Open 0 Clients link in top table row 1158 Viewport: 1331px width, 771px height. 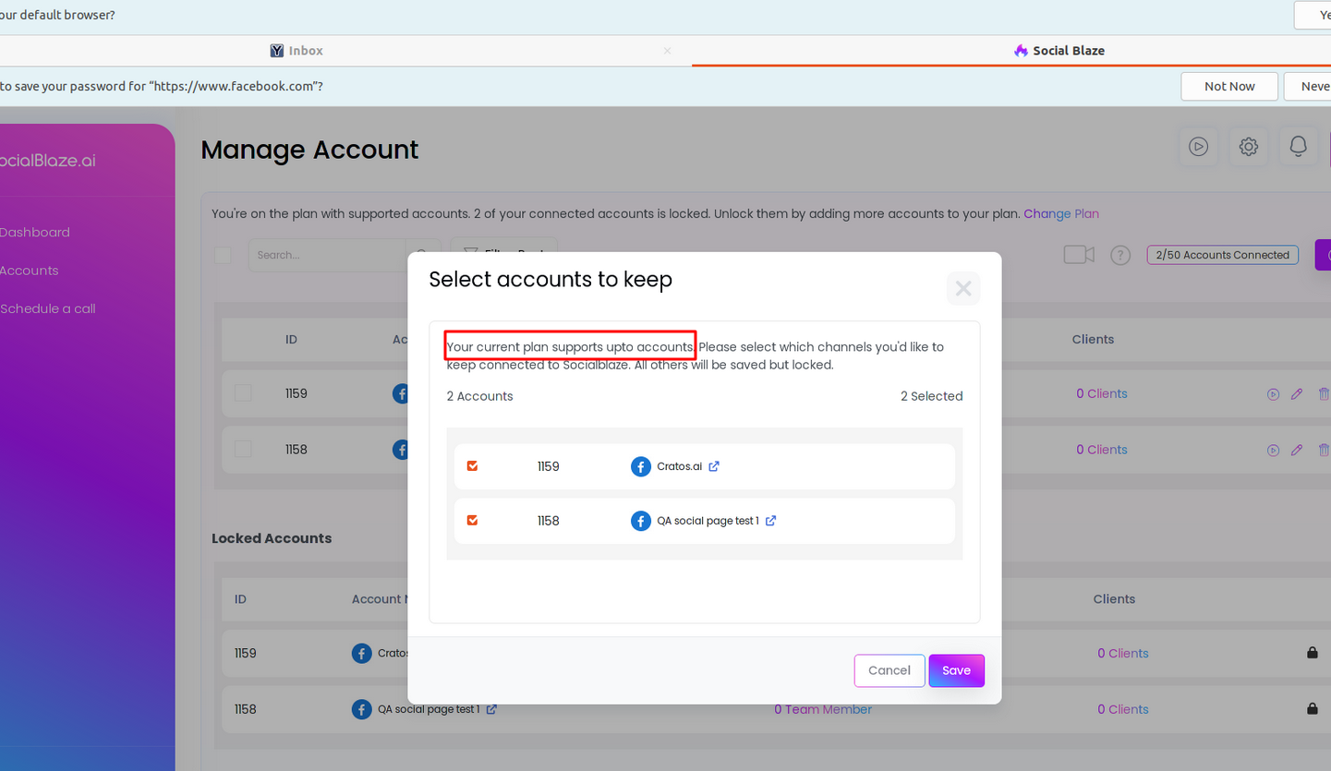click(x=1102, y=450)
